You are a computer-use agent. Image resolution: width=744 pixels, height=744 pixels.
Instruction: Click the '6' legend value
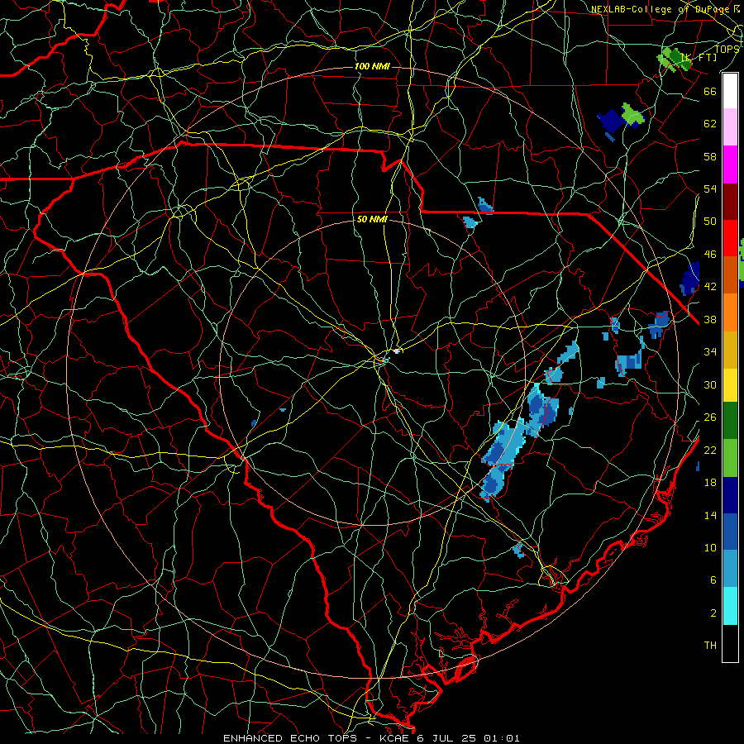pyautogui.click(x=713, y=580)
